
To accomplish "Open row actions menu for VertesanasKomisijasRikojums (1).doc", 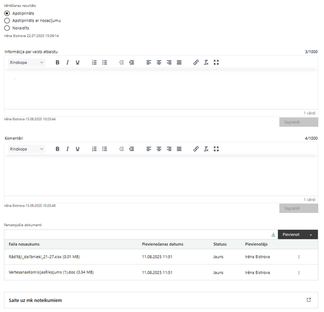I will tap(299, 272).
